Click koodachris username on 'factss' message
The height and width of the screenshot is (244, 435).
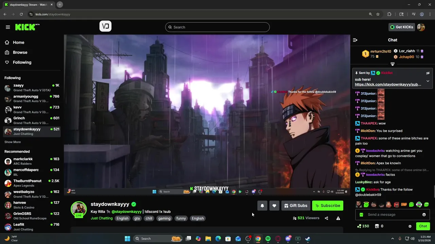(x=375, y=175)
